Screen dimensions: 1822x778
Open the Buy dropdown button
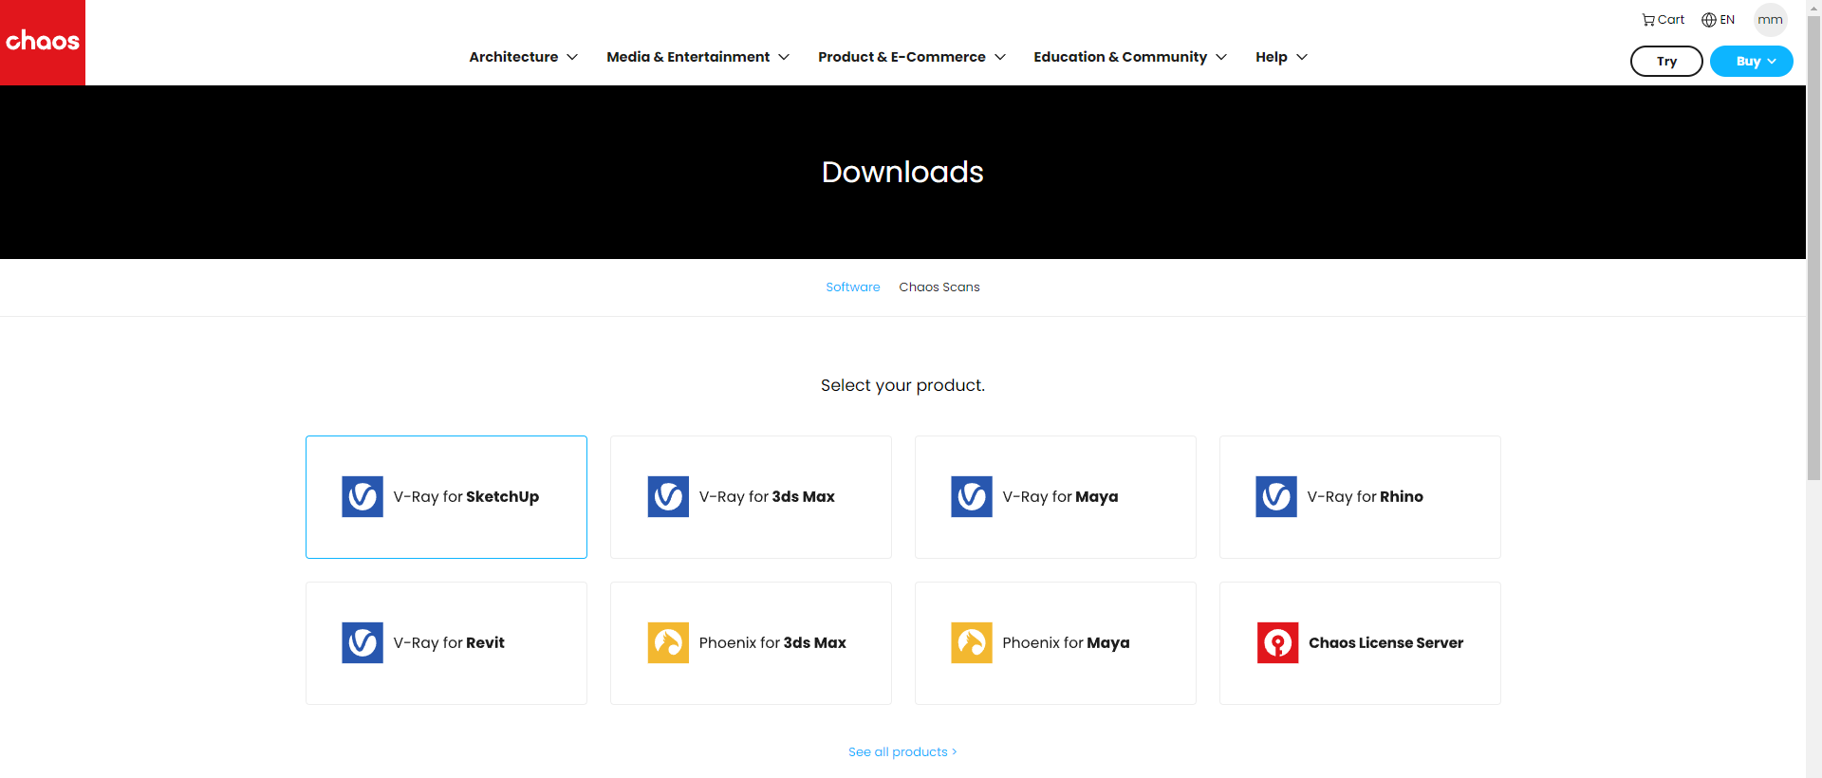[x=1752, y=61]
